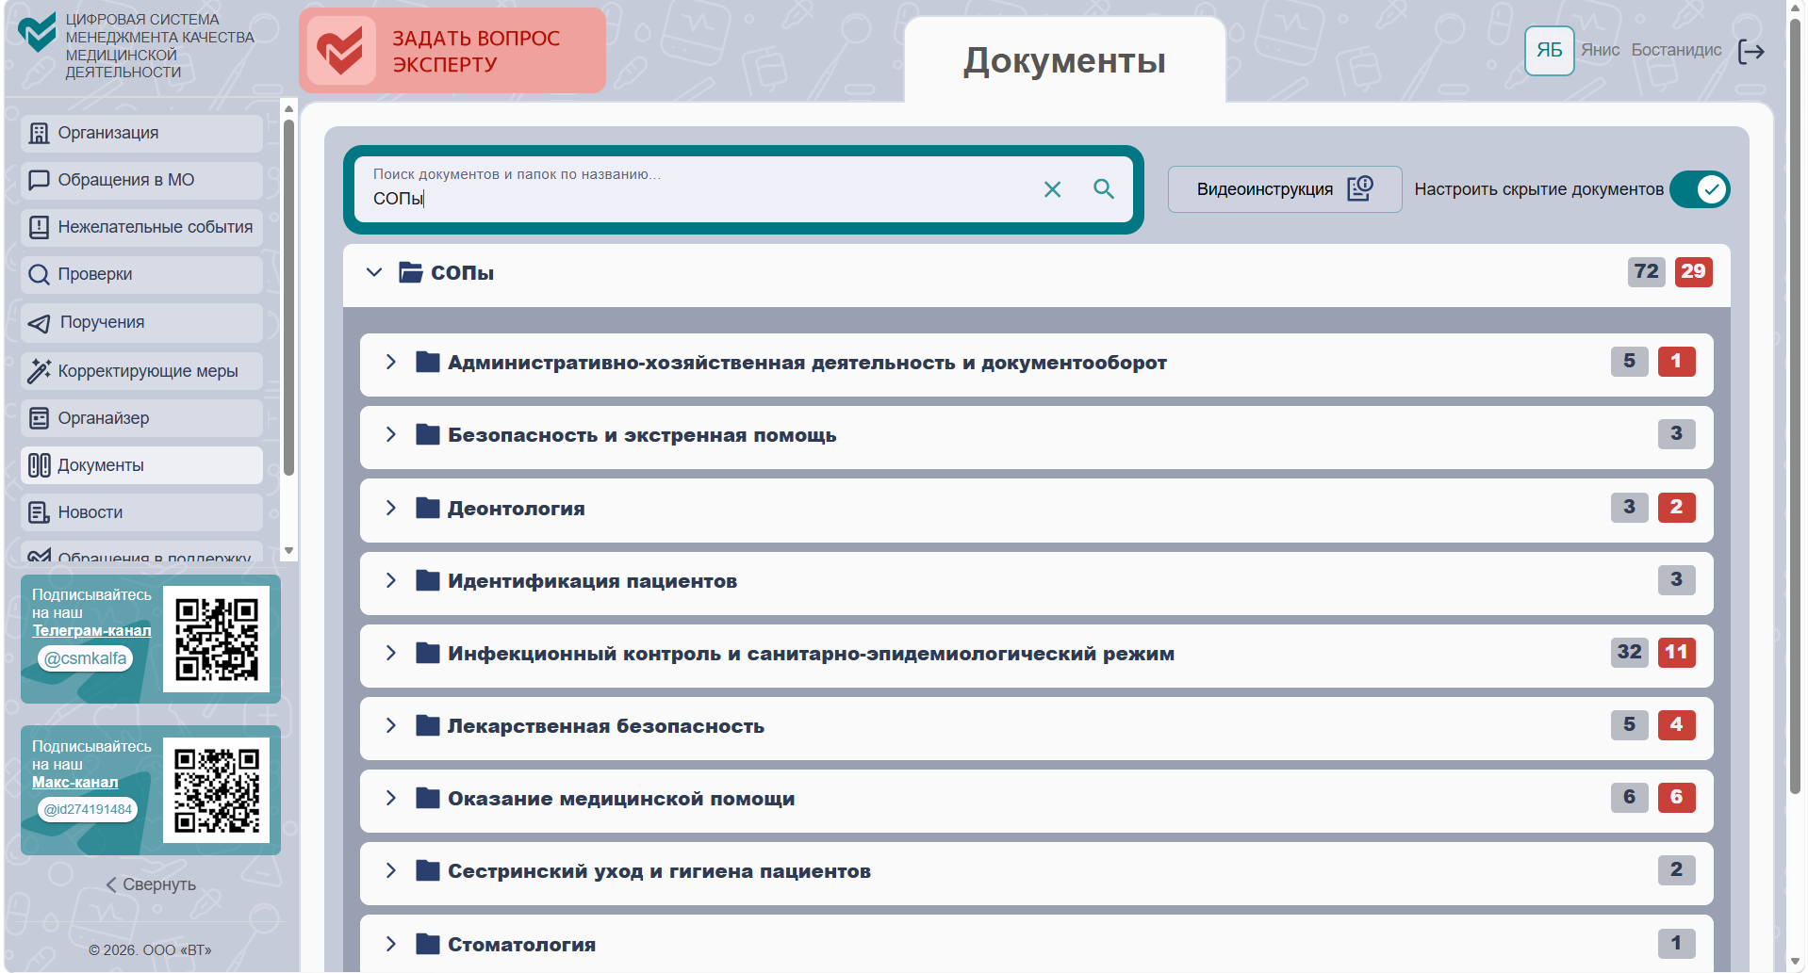
Task: Open Обращения в МО section
Action: click(141, 181)
